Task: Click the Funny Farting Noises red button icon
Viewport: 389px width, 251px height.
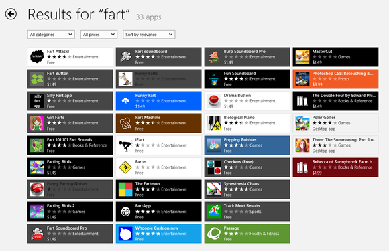Action: coord(37,189)
